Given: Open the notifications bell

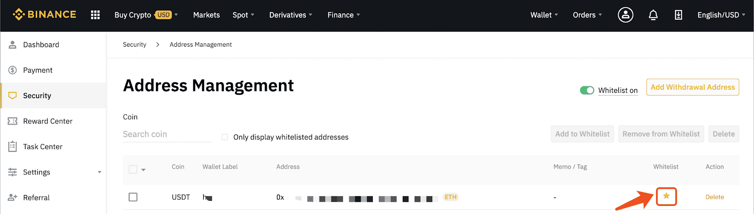Looking at the screenshot, I should [653, 15].
